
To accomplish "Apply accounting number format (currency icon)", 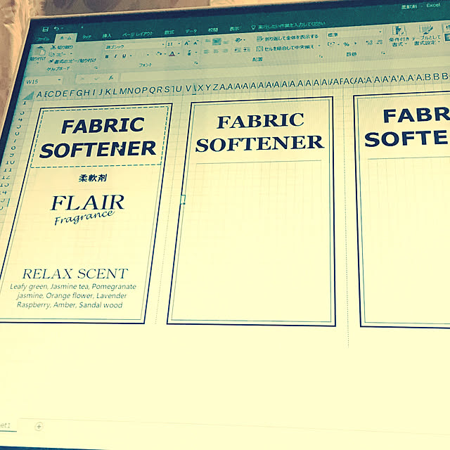I will pyautogui.click(x=331, y=44).
